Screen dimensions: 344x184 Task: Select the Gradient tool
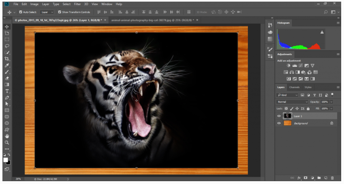[7, 85]
